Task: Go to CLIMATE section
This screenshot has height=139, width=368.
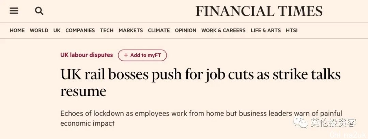Action: pos(159,31)
